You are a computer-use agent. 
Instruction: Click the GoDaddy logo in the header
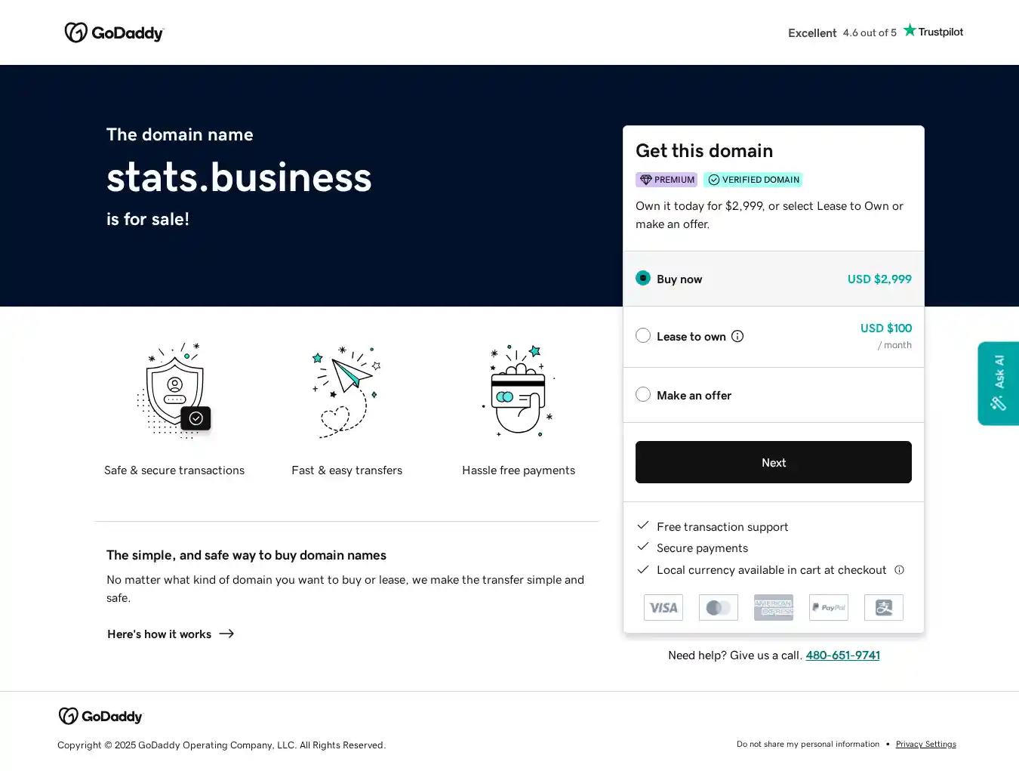point(114,32)
